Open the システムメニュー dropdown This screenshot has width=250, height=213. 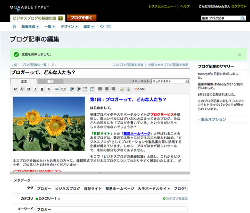(x=162, y=7)
